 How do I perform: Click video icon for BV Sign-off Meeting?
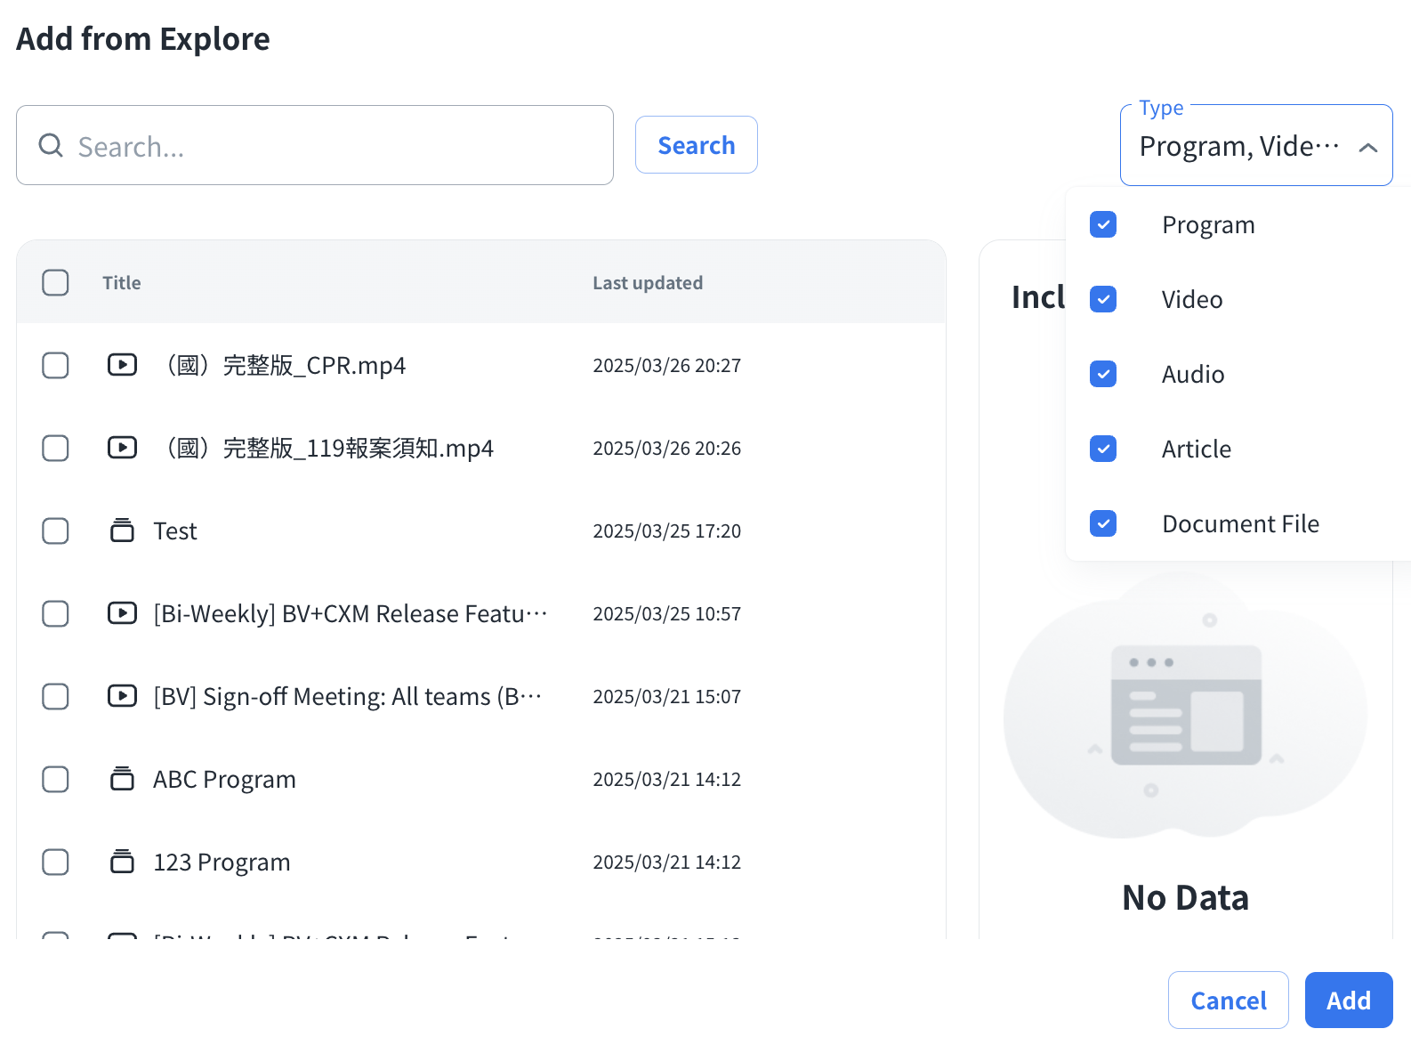click(122, 696)
